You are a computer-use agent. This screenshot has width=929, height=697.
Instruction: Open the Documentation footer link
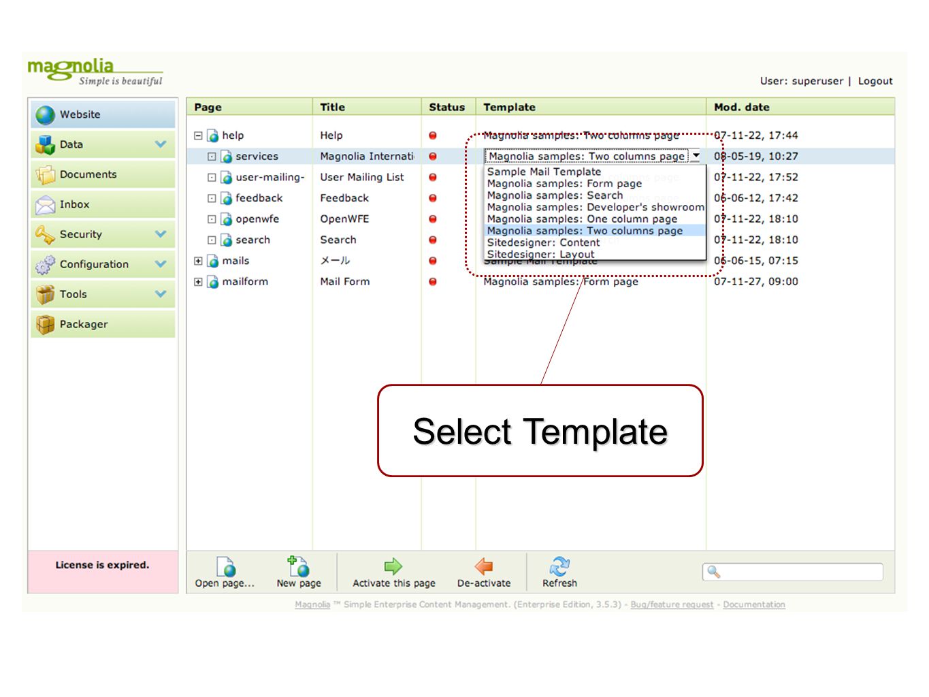(x=754, y=604)
